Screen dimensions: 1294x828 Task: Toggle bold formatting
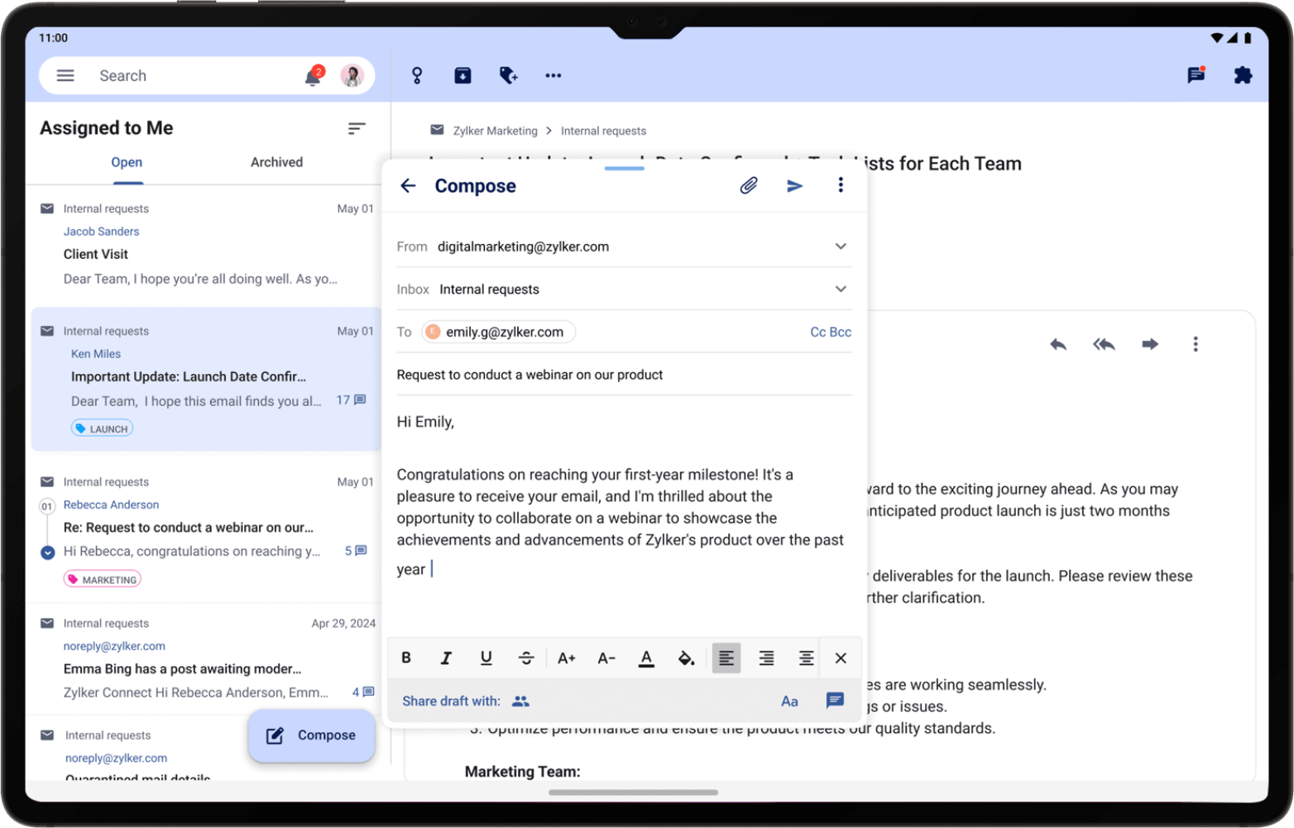coord(406,658)
